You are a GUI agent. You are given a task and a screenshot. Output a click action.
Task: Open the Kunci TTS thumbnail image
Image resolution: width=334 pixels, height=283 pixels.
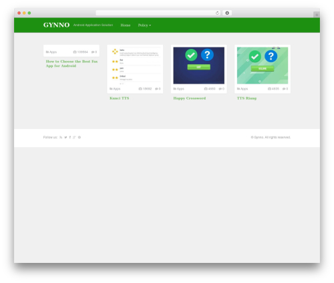pyautogui.click(x=135, y=66)
